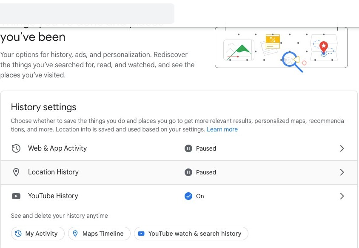The height and width of the screenshot is (248, 359).
Task: Open the Learn more link
Action: pos(222,129)
